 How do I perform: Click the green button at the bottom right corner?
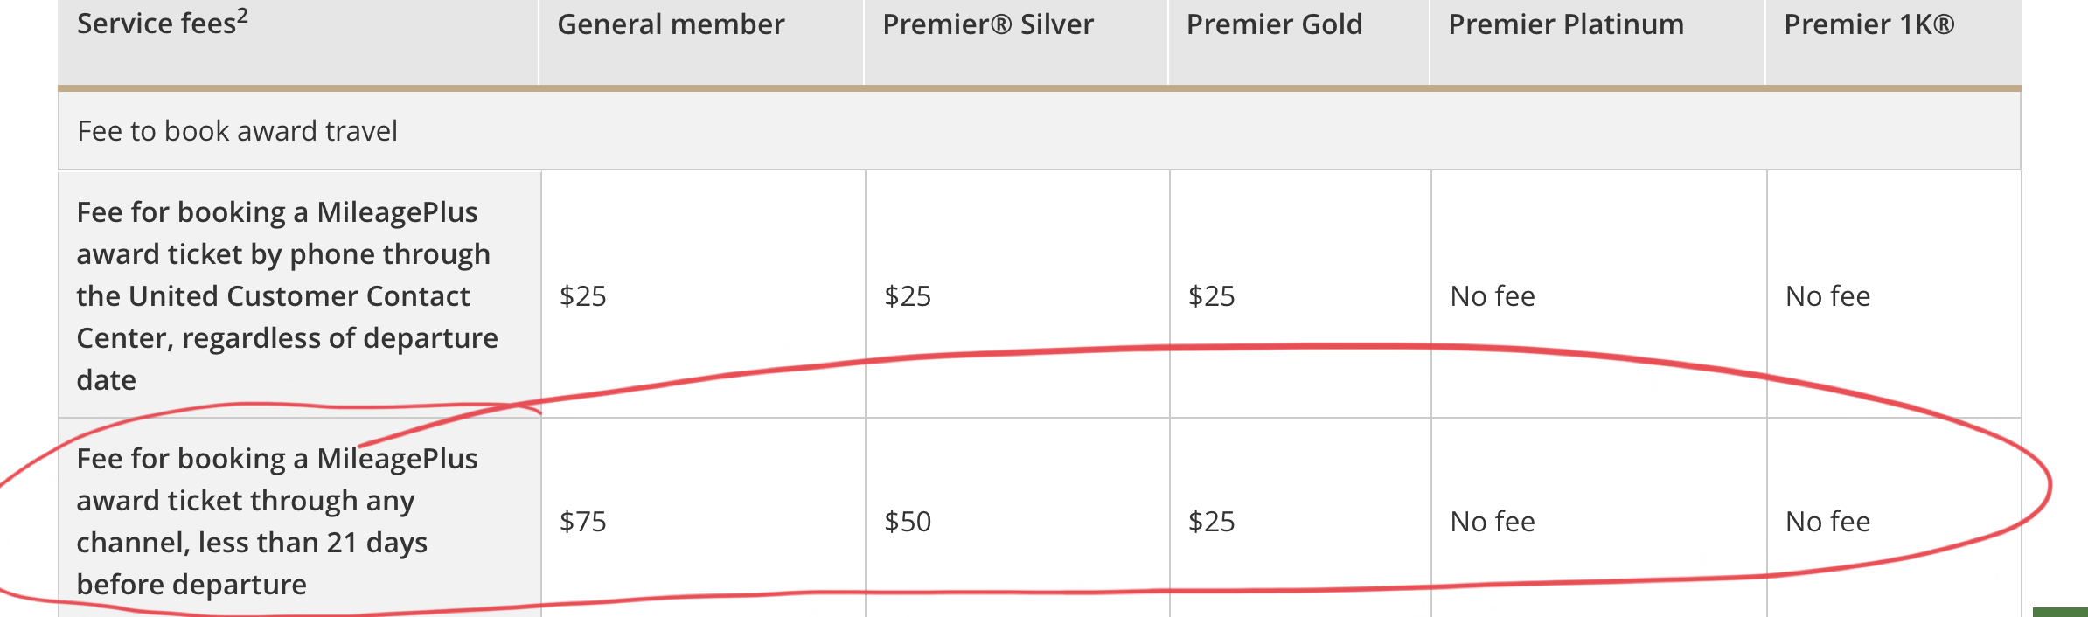(2060, 612)
